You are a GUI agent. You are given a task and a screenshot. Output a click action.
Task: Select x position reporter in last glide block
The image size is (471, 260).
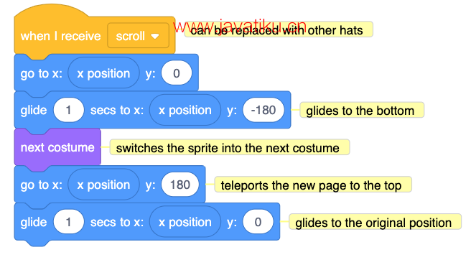click(185, 222)
